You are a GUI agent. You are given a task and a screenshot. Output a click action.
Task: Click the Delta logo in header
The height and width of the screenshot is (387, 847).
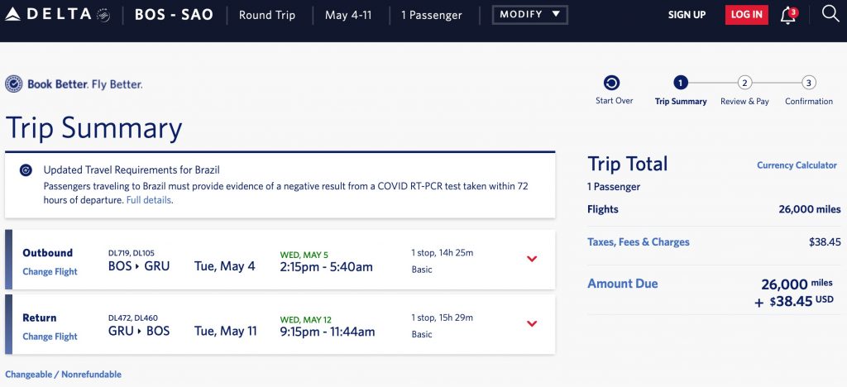pyautogui.click(x=56, y=15)
